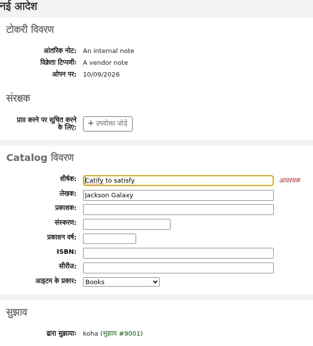Click the ISBN field label
The width and height of the screenshot is (313, 346).
click(x=66, y=252)
